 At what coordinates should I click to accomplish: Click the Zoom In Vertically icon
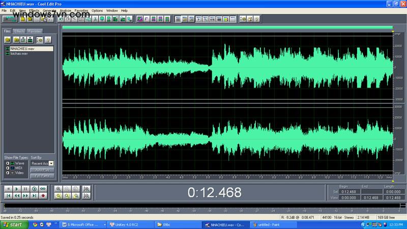[86, 189]
